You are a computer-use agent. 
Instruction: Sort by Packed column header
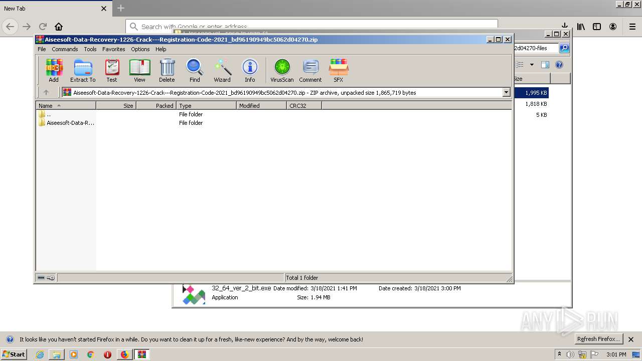pos(156,106)
